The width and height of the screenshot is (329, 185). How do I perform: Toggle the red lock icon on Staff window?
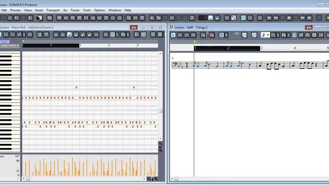tap(308, 27)
